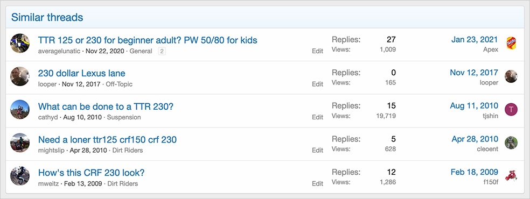Image resolution: width=530 pixels, height=199 pixels.
Task: Click tjshin's purple T avatar
Action: tap(511, 109)
